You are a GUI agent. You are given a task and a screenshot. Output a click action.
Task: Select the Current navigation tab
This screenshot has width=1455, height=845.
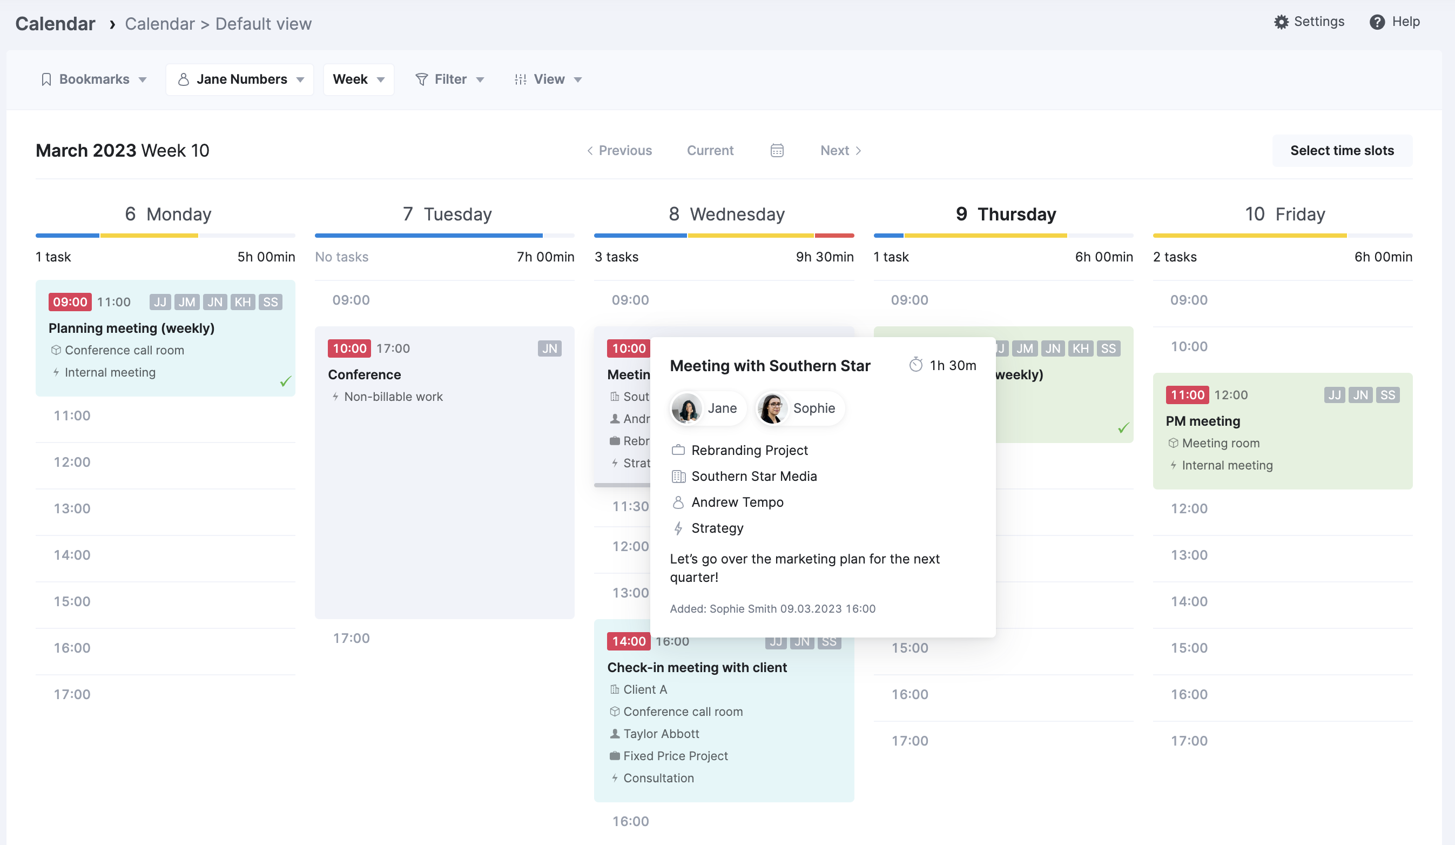(x=710, y=150)
